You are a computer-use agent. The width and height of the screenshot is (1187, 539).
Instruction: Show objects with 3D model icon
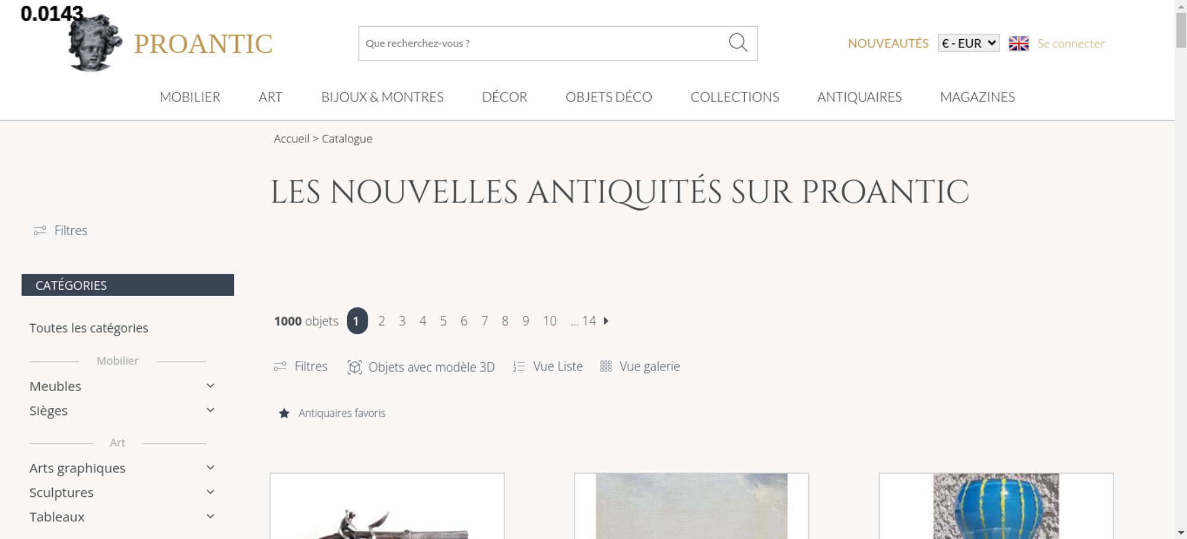click(x=354, y=367)
